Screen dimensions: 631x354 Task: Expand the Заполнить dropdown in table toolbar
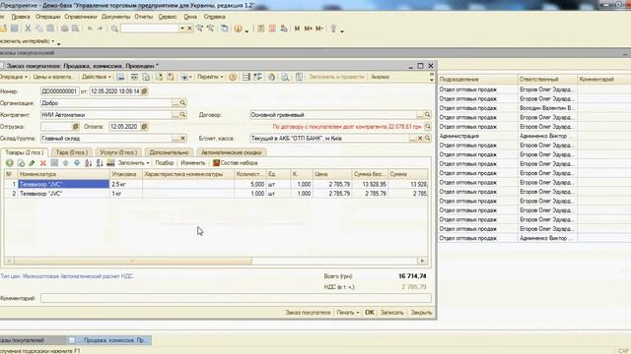pyautogui.click(x=134, y=163)
